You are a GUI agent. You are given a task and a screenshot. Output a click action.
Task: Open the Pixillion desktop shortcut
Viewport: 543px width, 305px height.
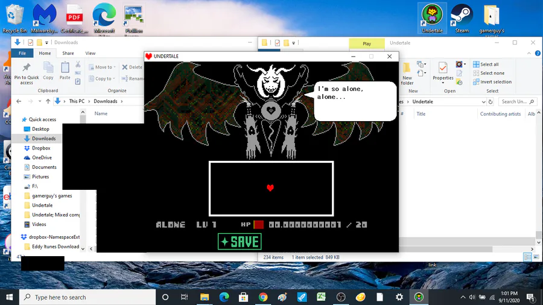[133, 18]
